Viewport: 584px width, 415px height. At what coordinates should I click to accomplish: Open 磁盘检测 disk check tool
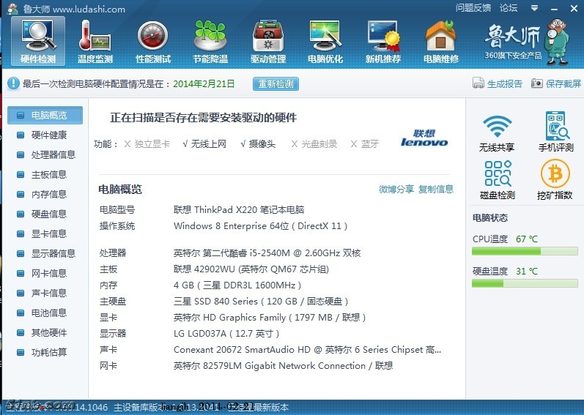497,180
